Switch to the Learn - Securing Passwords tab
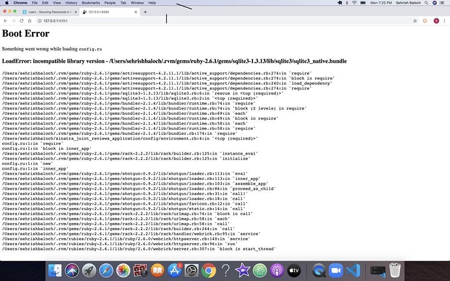 [x=50, y=12]
